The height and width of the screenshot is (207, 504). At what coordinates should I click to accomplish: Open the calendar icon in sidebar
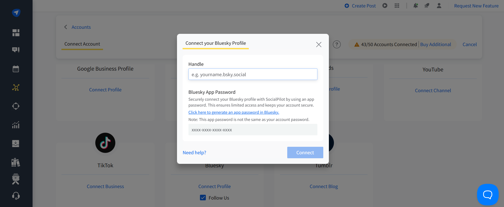pos(16,69)
